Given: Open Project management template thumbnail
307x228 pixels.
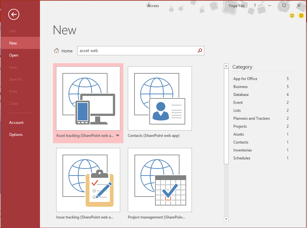Looking at the screenshot, I should tap(160, 180).
